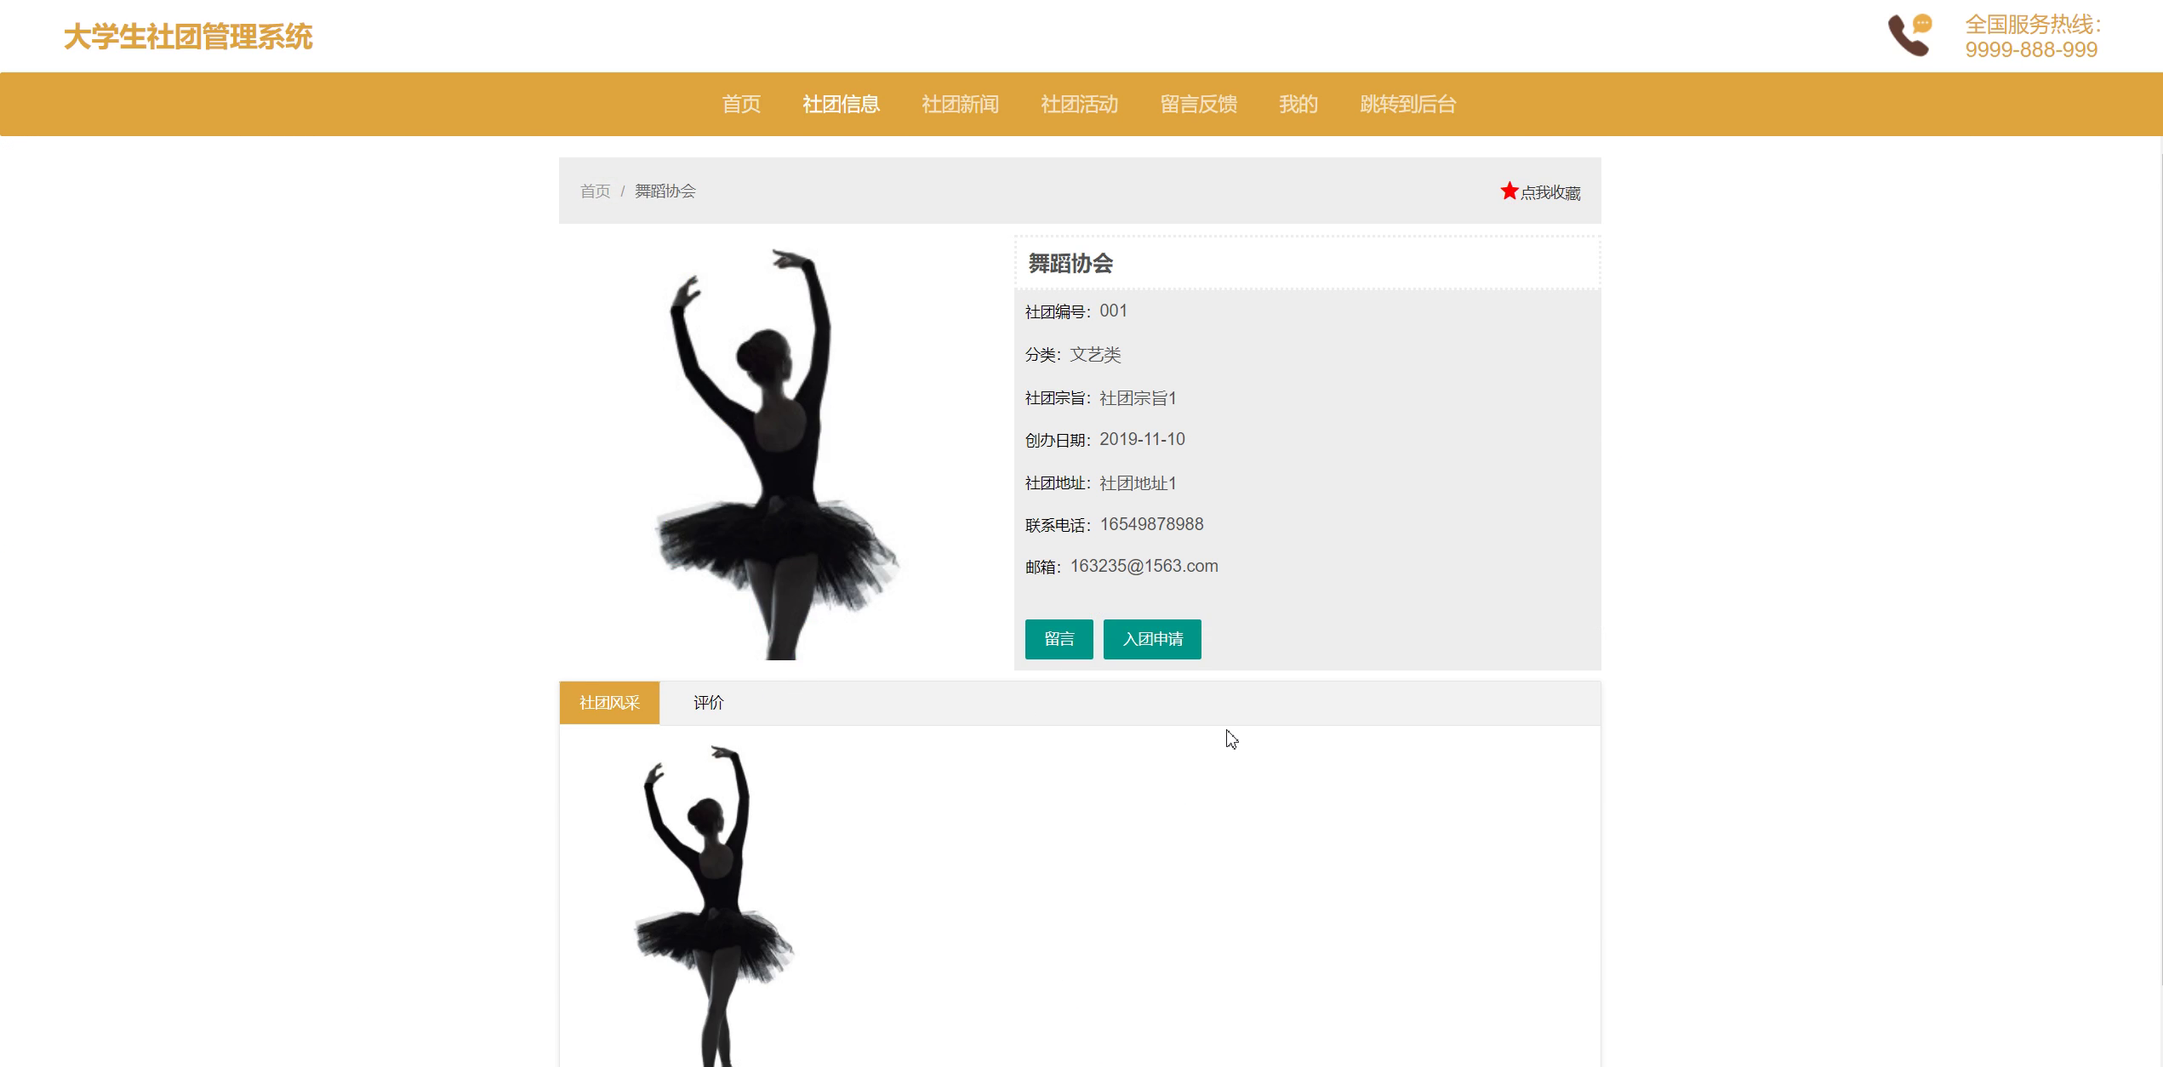Image resolution: width=2163 pixels, height=1067 pixels.
Task: Open the 社团信息 navigation item
Action: click(x=841, y=104)
